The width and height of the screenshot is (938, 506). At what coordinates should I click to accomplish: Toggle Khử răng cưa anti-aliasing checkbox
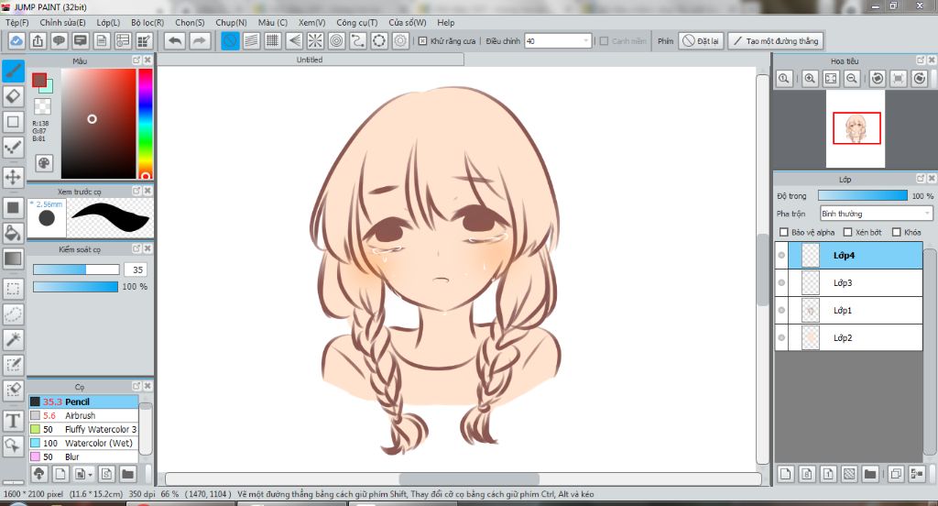coord(423,40)
